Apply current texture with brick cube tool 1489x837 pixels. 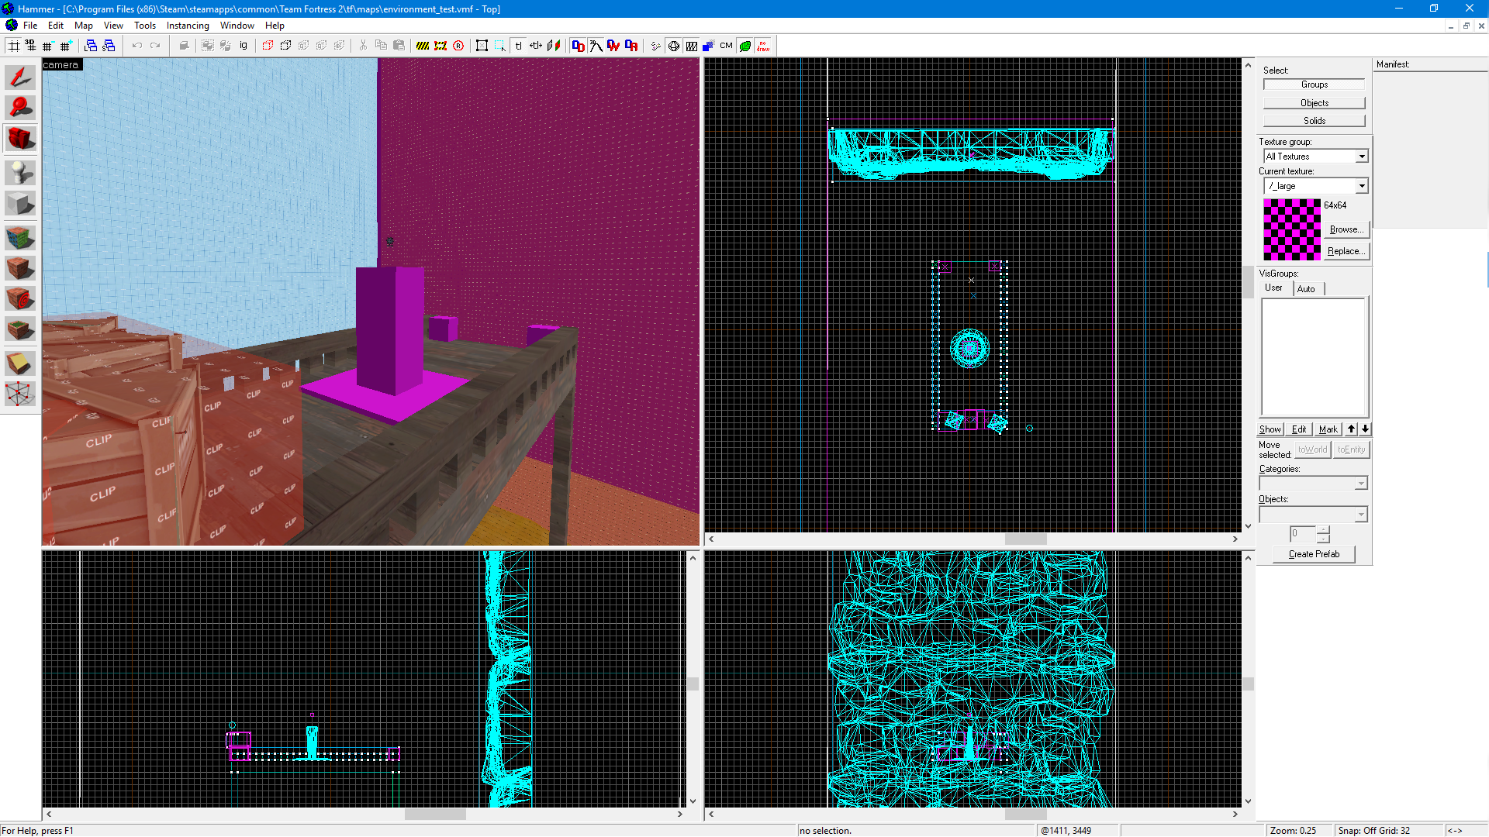20,268
